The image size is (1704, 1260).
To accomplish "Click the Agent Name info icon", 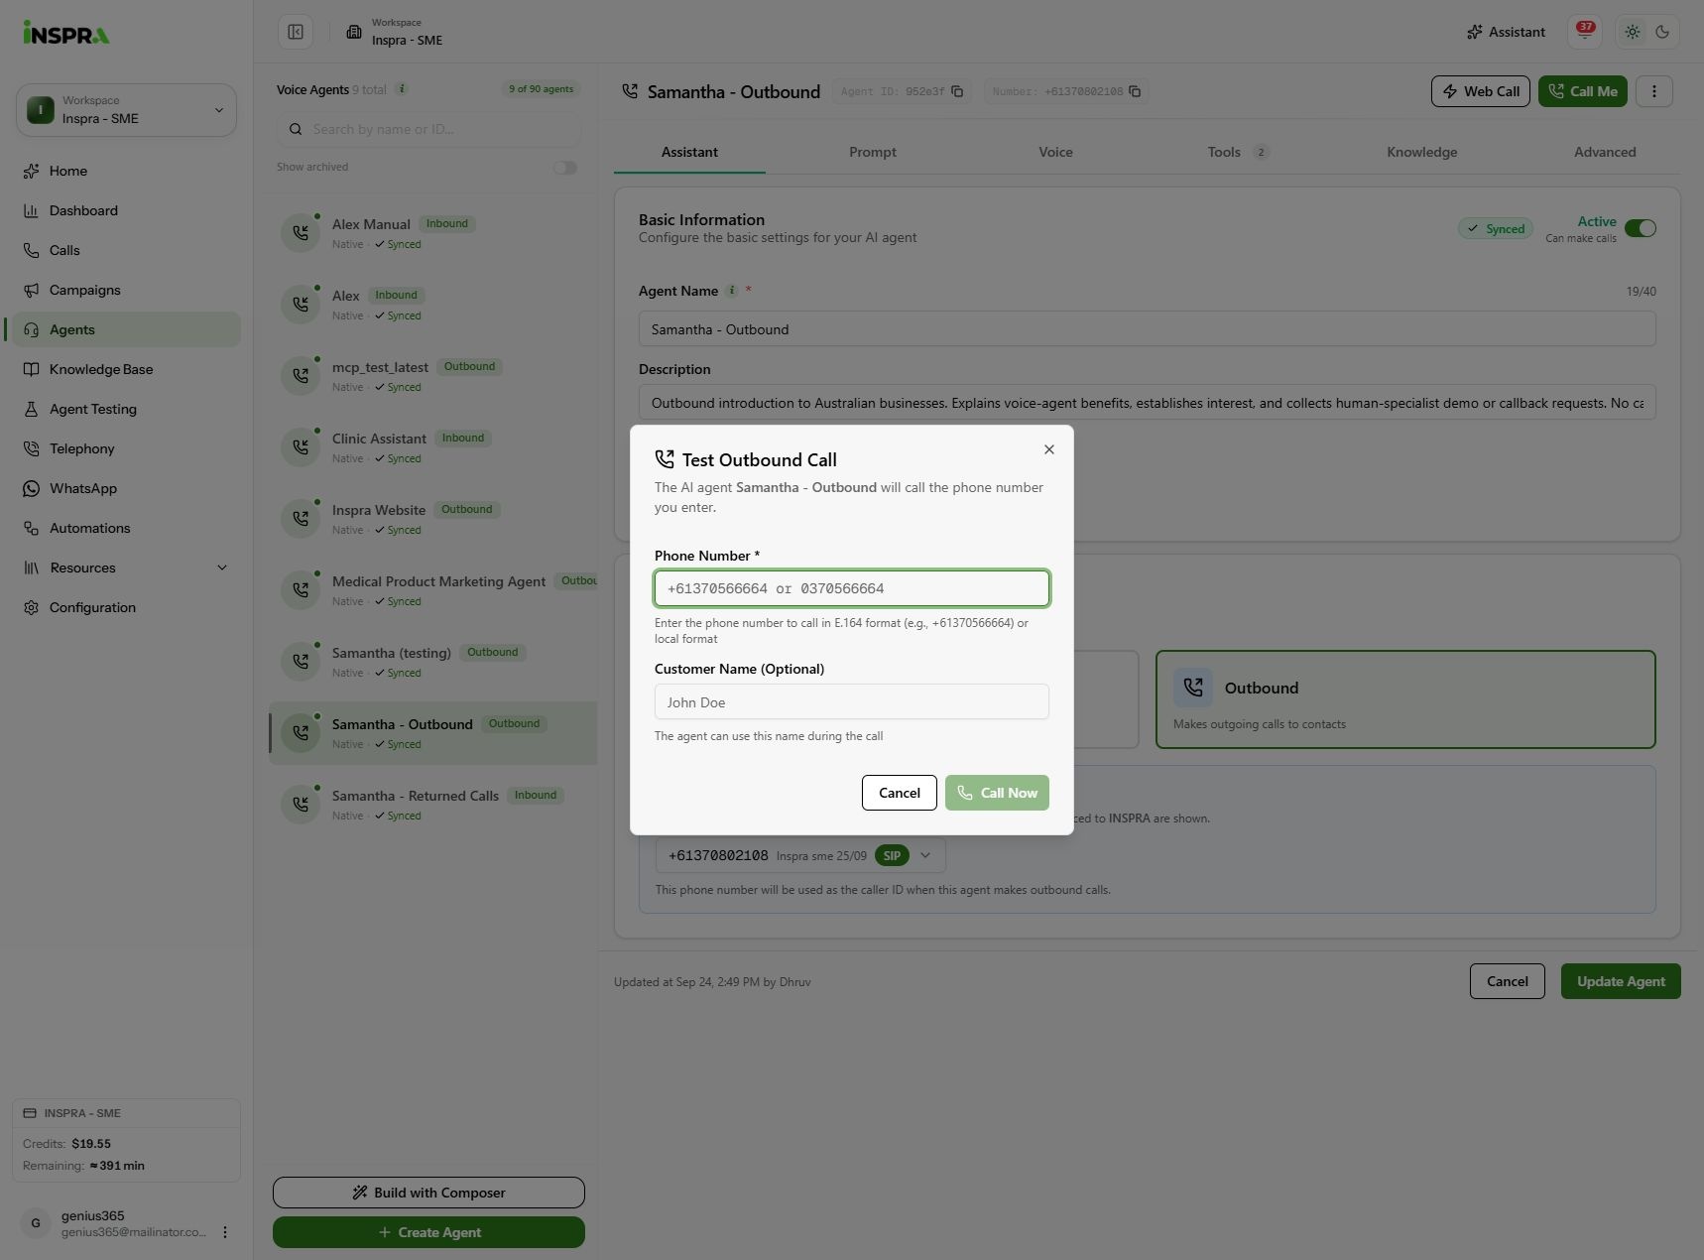I will tap(732, 291).
